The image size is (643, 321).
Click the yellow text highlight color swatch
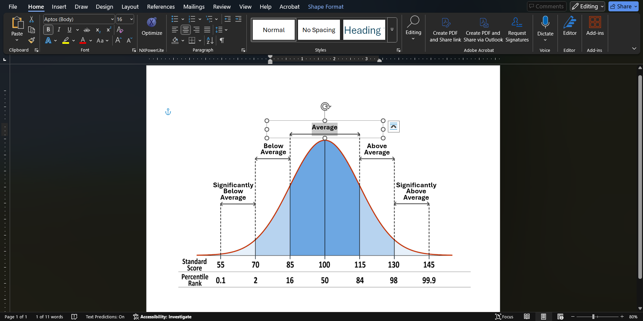click(x=66, y=40)
